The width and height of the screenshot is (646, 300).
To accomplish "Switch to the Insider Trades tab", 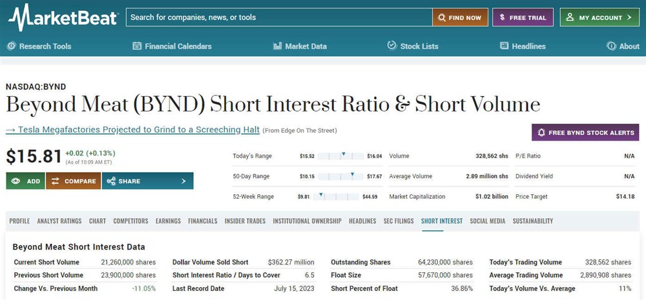I will (x=245, y=221).
